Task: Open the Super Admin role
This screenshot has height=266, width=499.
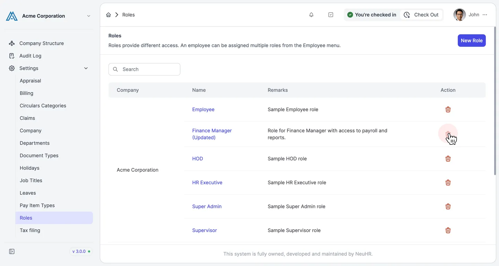Action: (x=207, y=206)
